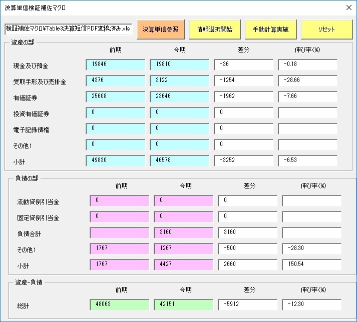Select 負債の部 小計 今期 field 4427
This screenshot has height=322, width=357.
pos(184,265)
